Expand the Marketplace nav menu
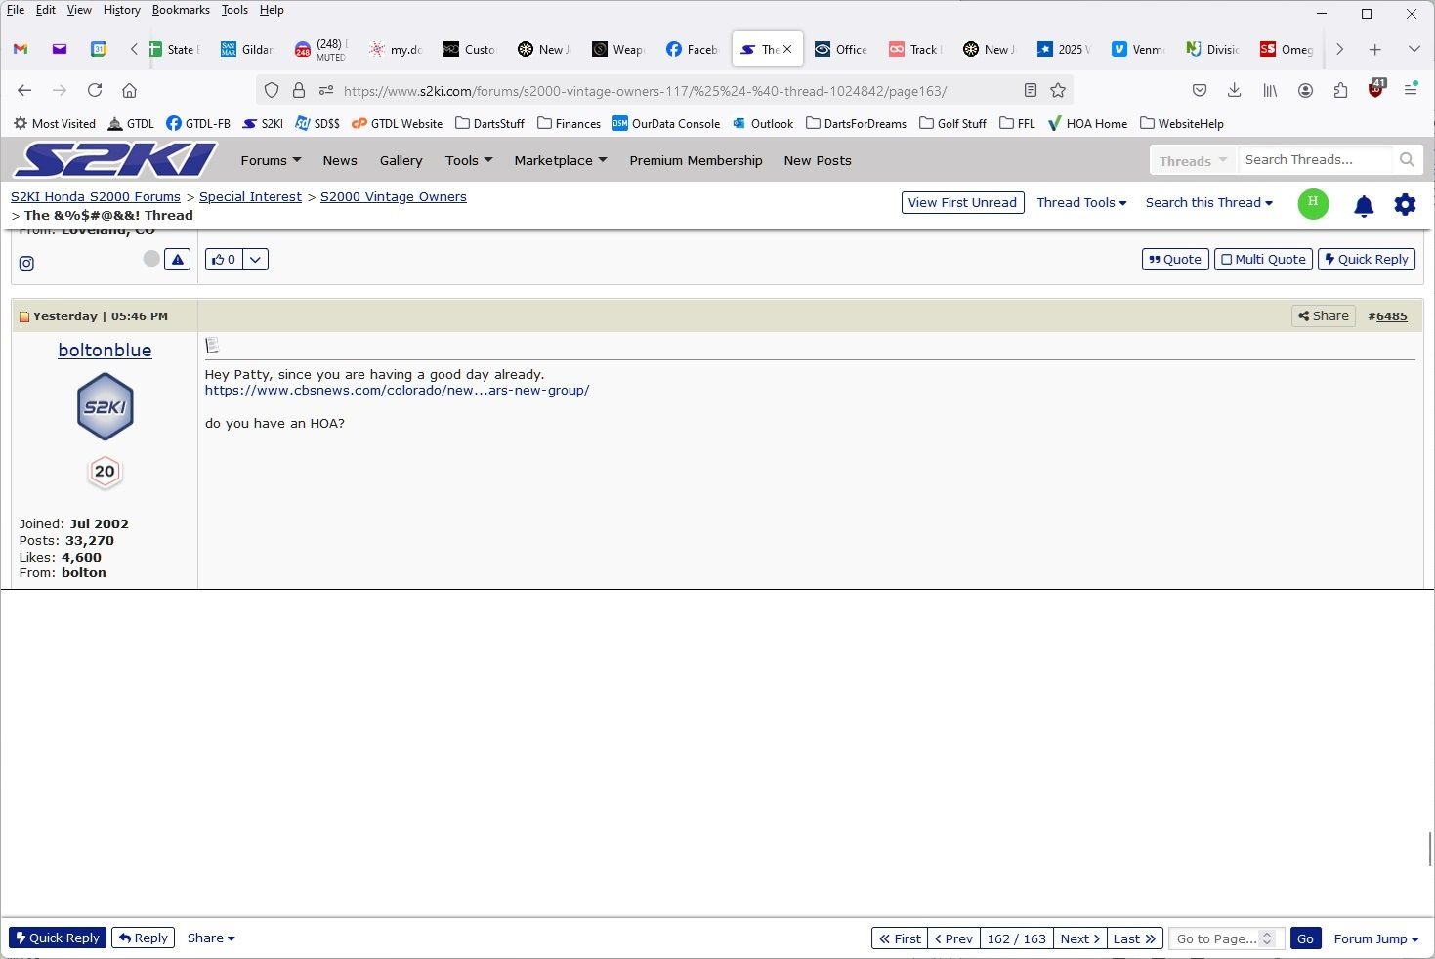 (x=560, y=160)
